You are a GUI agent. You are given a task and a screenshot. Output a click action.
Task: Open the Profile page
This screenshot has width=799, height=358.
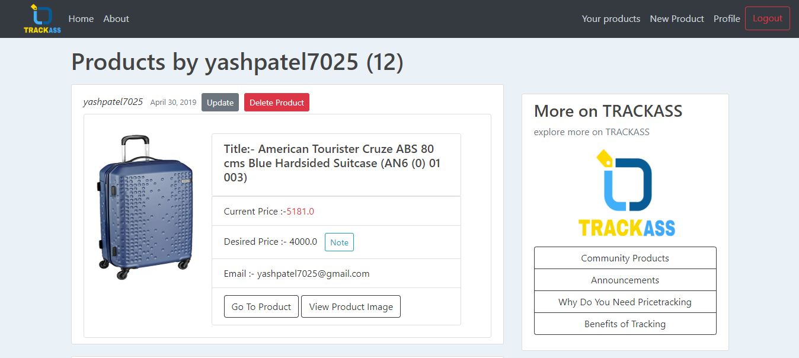(x=727, y=19)
